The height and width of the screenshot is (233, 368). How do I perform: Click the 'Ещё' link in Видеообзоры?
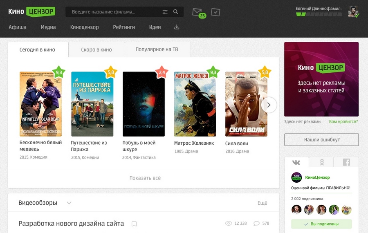pos(262,203)
